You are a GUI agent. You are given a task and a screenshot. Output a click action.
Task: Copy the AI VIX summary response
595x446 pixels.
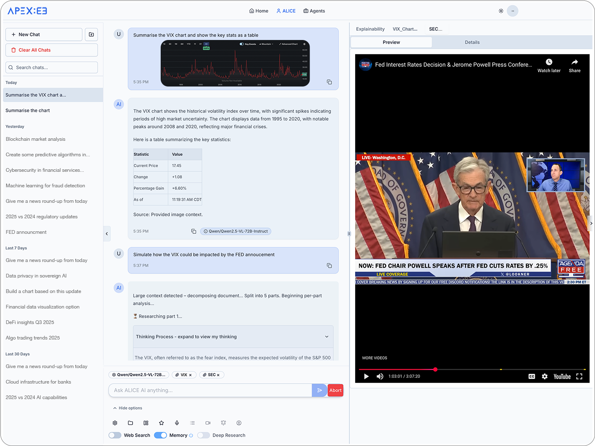tap(194, 231)
